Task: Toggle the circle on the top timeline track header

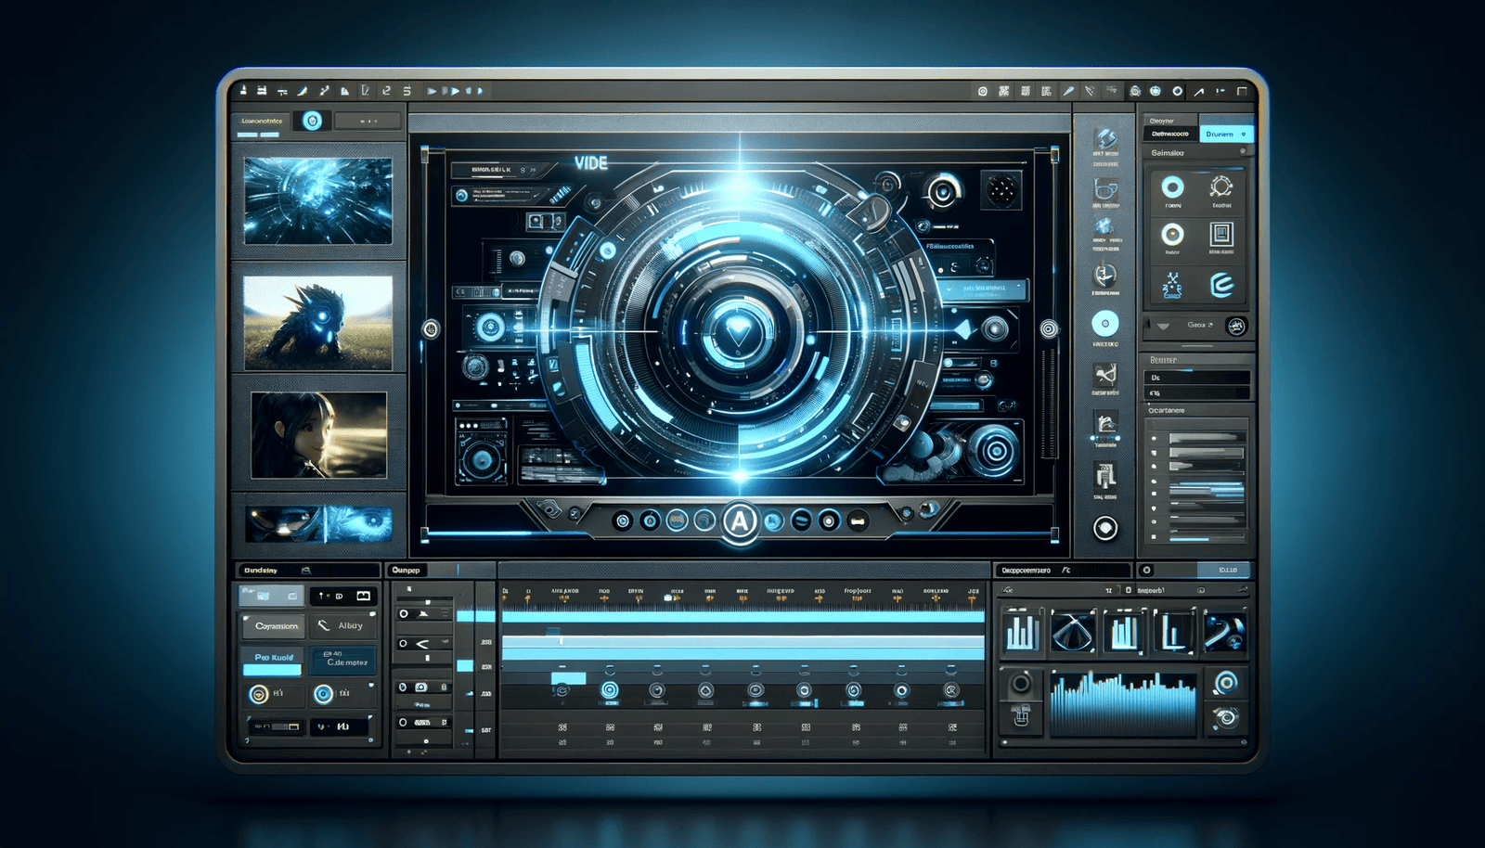Action: pyautogui.click(x=404, y=614)
